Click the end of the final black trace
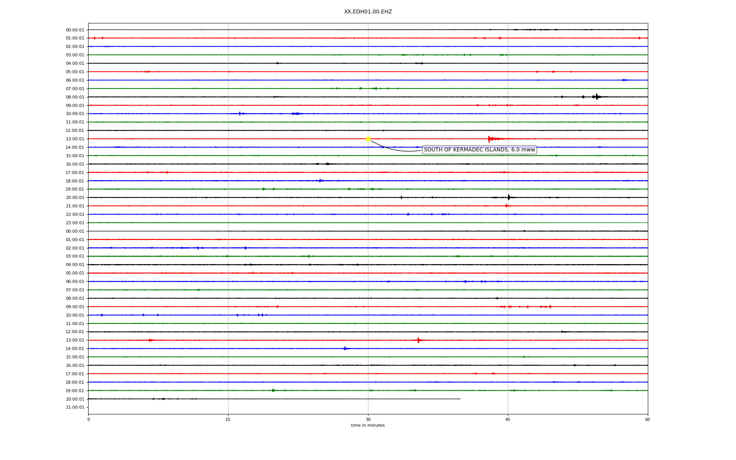Screen dimensions: 736x460 tap(460, 399)
